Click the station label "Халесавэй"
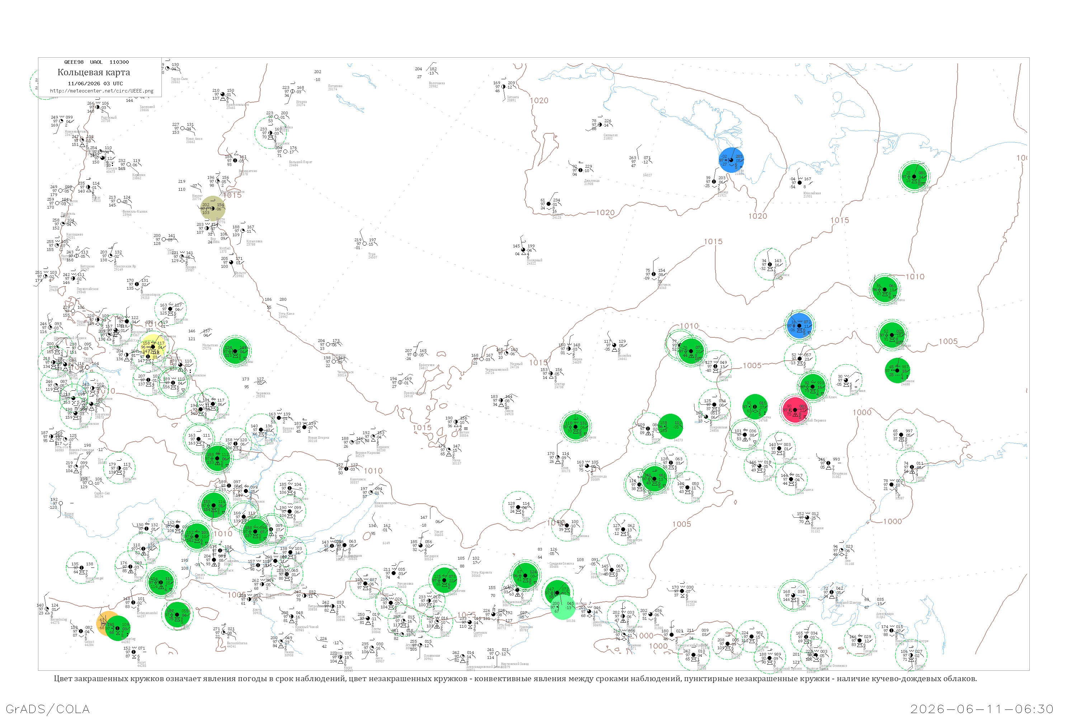This screenshot has width=1076, height=717. (x=147, y=106)
